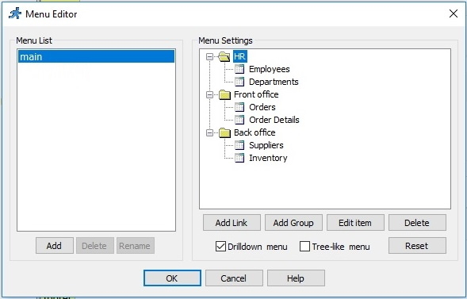
Task: Click the Back office folder icon
Action: (224, 132)
